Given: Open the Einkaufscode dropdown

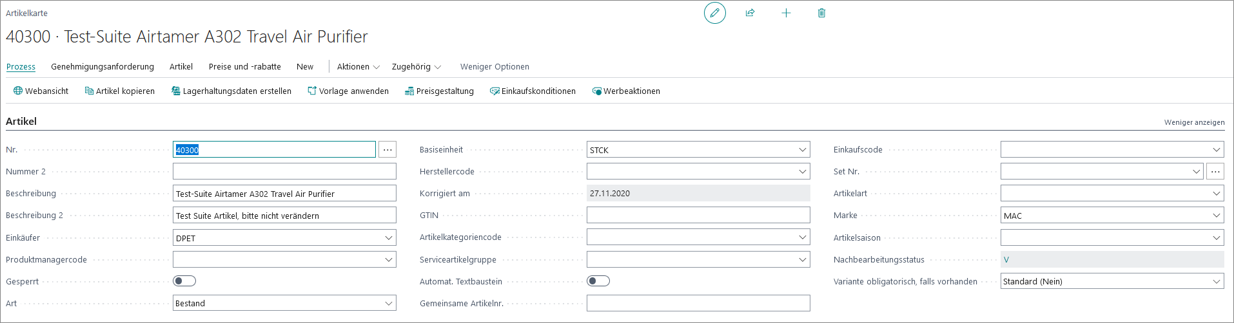Looking at the screenshot, I should (1217, 150).
